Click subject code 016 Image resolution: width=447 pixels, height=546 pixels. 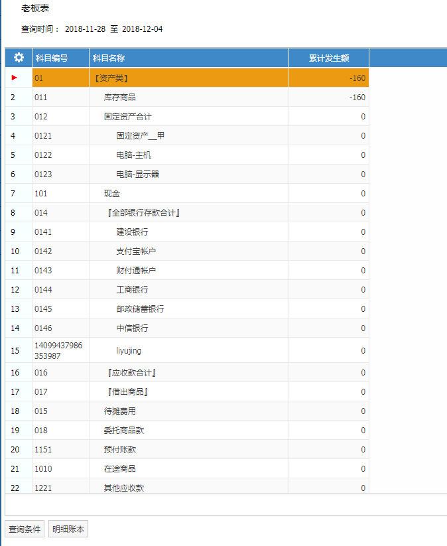[40, 373]
